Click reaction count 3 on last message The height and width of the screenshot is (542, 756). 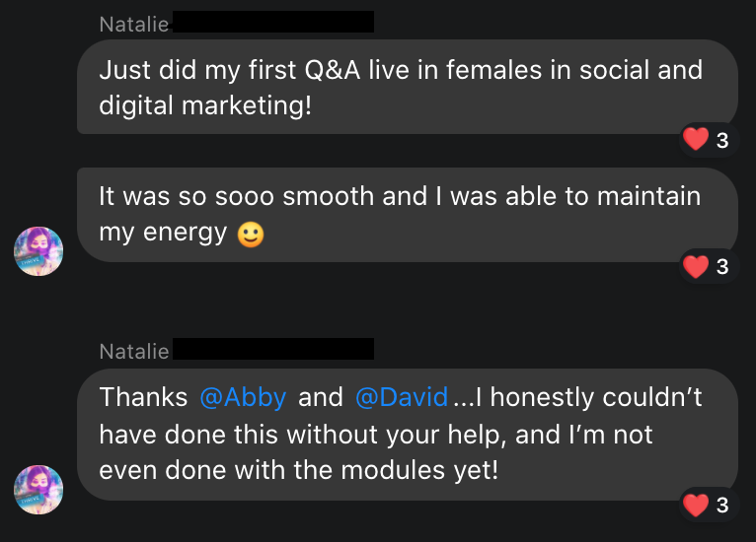[722, 506]
